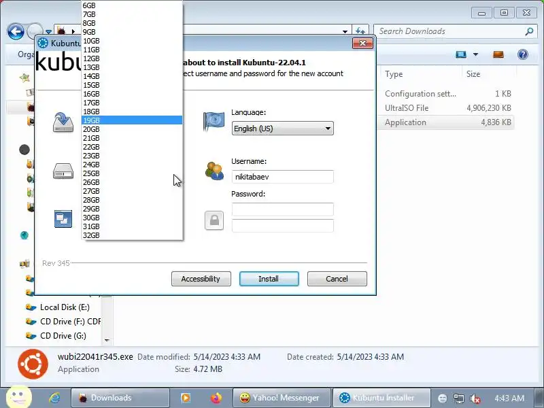Sort by the Type column header
The width and height of the screenshot is (544, 408).
point(394,74)
